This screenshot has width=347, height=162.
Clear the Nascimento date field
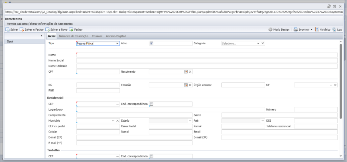190,71
